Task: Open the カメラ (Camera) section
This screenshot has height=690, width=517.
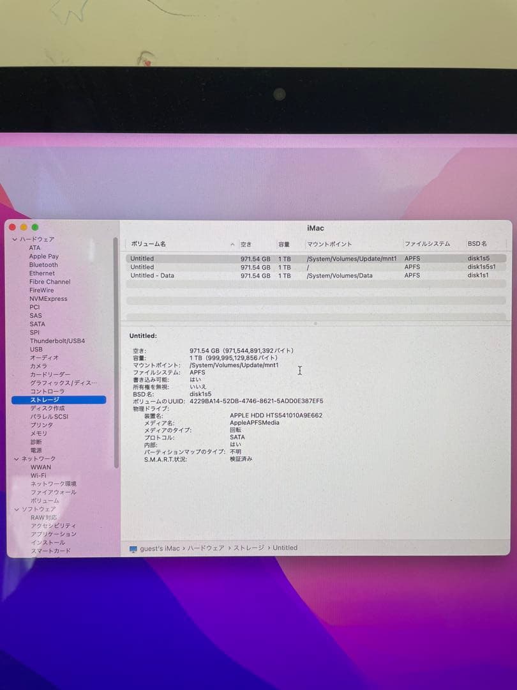Action: (38, 365)
